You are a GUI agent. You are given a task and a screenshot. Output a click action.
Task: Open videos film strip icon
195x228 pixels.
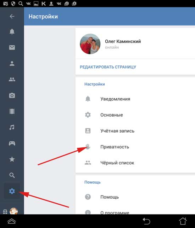pos(12,111)
